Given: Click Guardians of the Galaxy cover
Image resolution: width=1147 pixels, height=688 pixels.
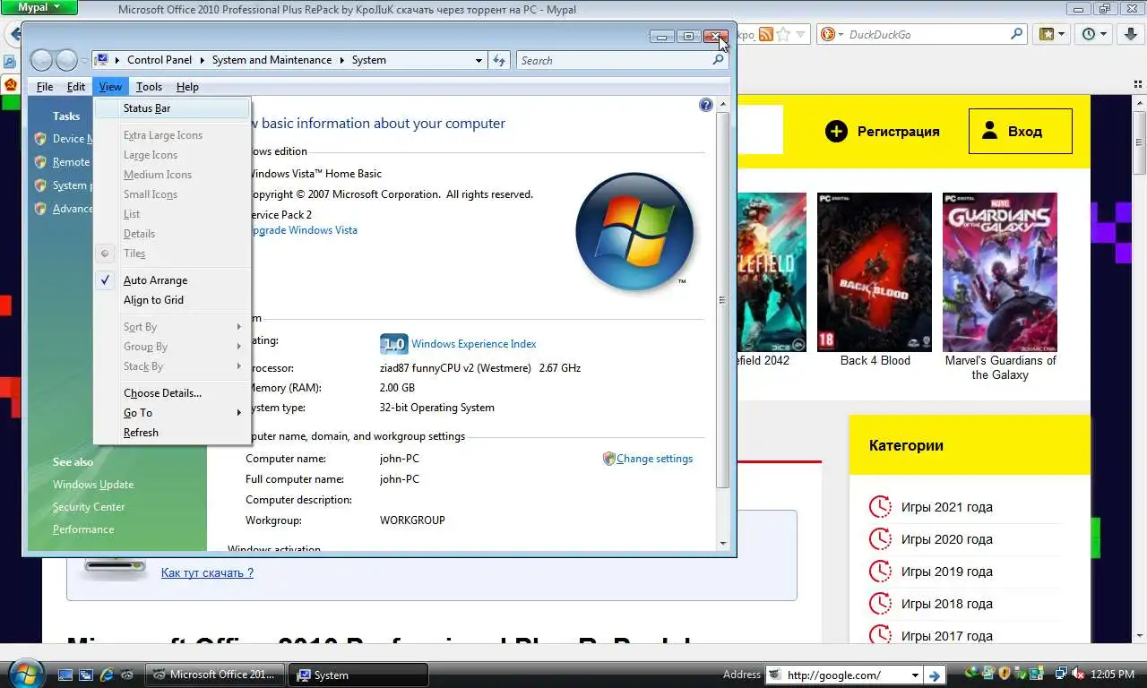Looking at the screenshot, I should point(1000,272).
